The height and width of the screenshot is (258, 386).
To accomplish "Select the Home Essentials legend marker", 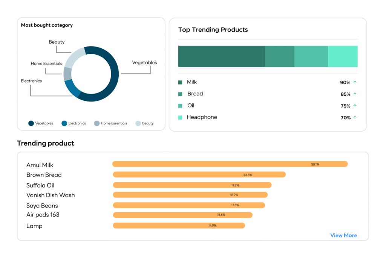I will (x=97, y=123).
